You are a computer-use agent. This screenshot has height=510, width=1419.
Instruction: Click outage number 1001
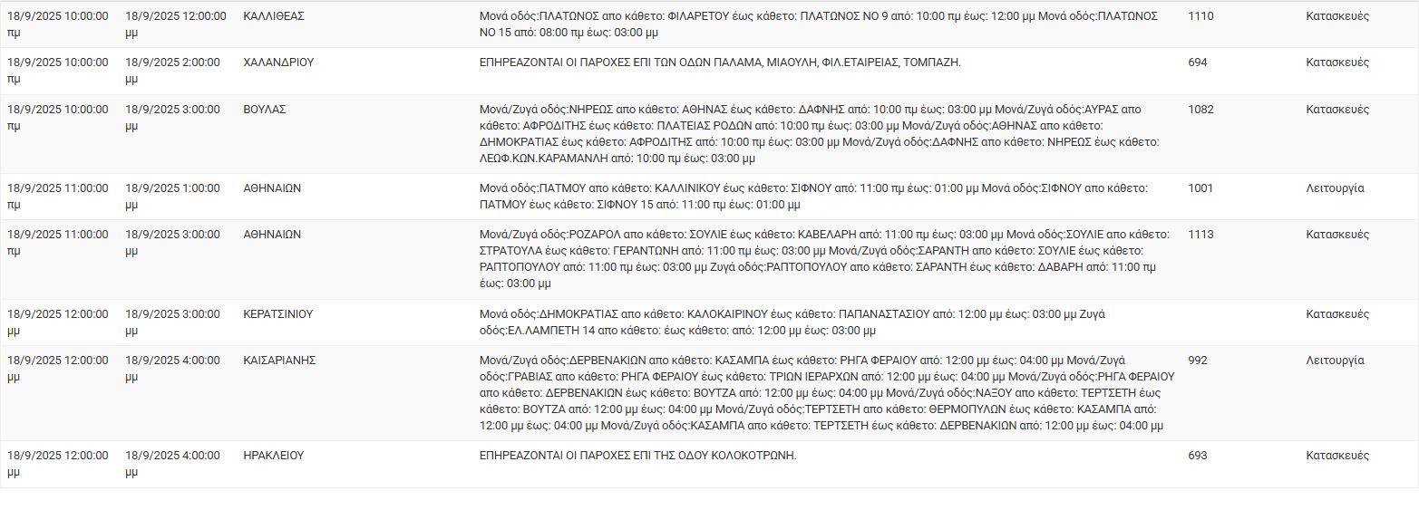pos(1200,188)
